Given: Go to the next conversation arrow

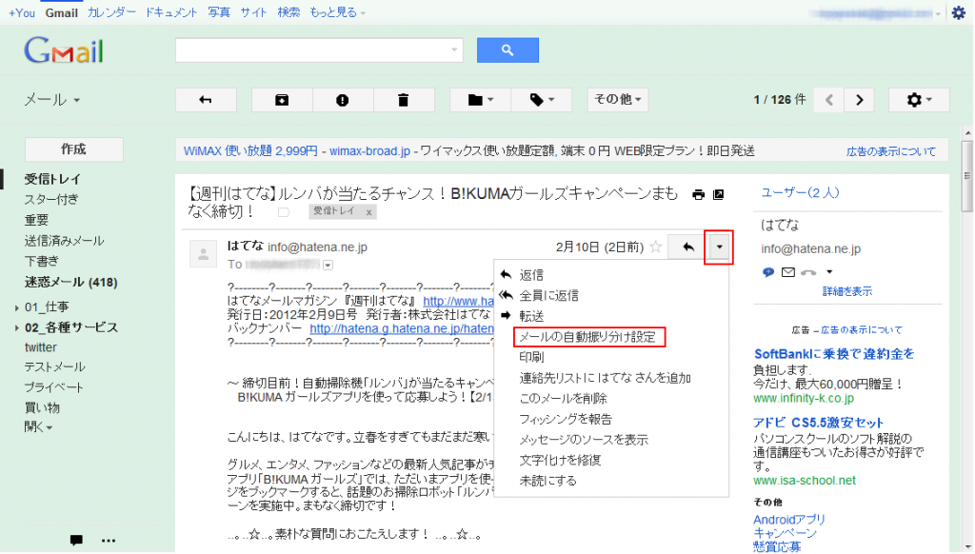Looking at the screenshot, I should [859, 99].
